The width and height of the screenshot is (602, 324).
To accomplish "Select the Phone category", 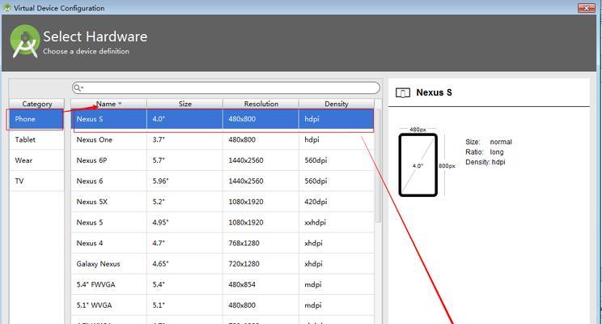I will pos(36,119).
